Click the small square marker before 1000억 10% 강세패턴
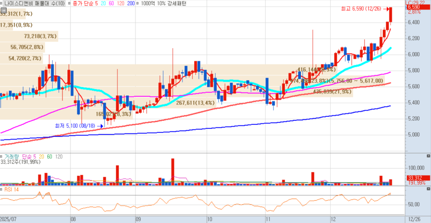 pos(138,4)
